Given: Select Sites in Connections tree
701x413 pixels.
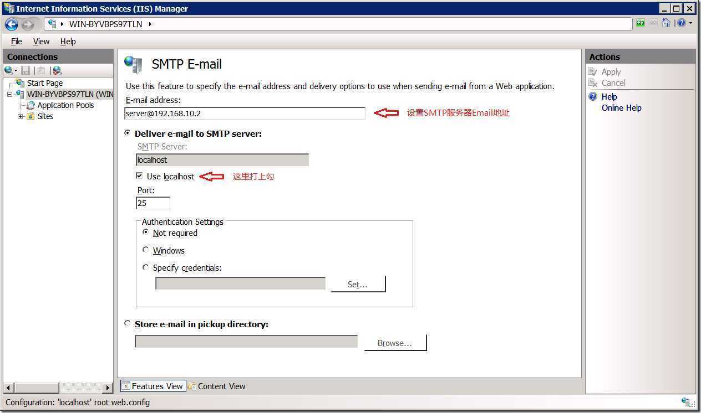Looking at the screenshot, I should click(x=45, y=116).
